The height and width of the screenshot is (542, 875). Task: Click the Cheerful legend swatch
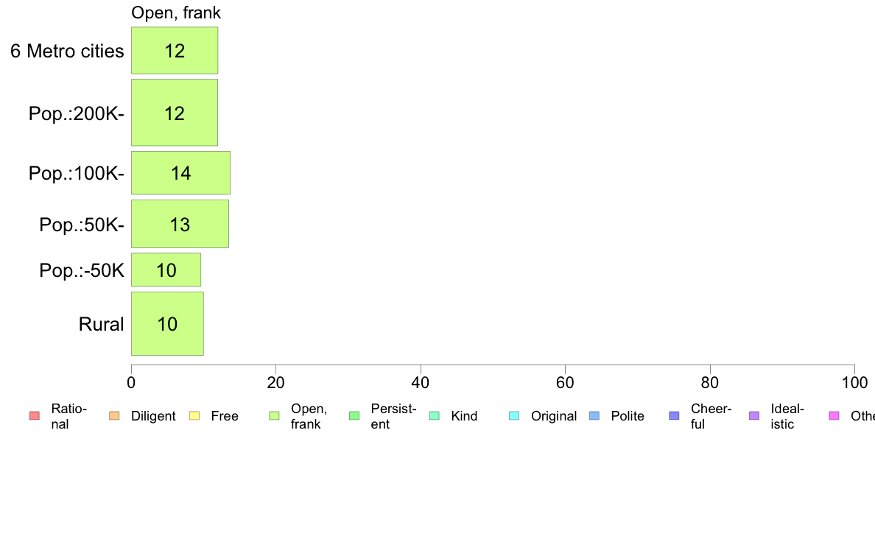[x=674, y=416]
